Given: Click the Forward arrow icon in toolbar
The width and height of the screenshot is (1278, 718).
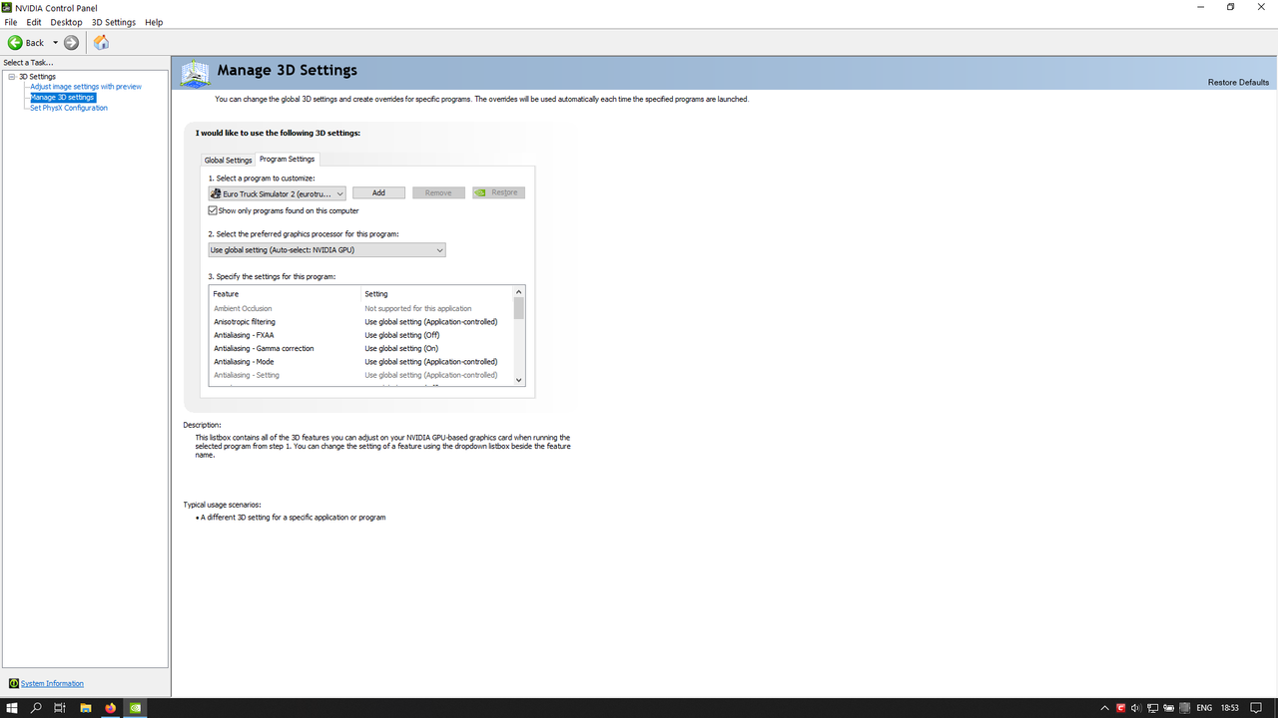Looking at the screenshot, I should coord(71,43).
